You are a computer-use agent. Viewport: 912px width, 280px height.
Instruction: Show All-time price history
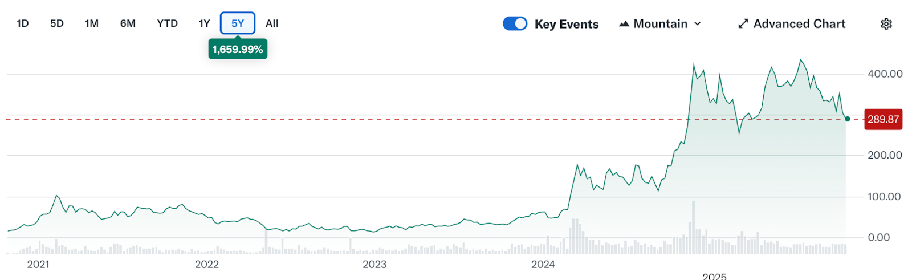[x=272, y=23]
